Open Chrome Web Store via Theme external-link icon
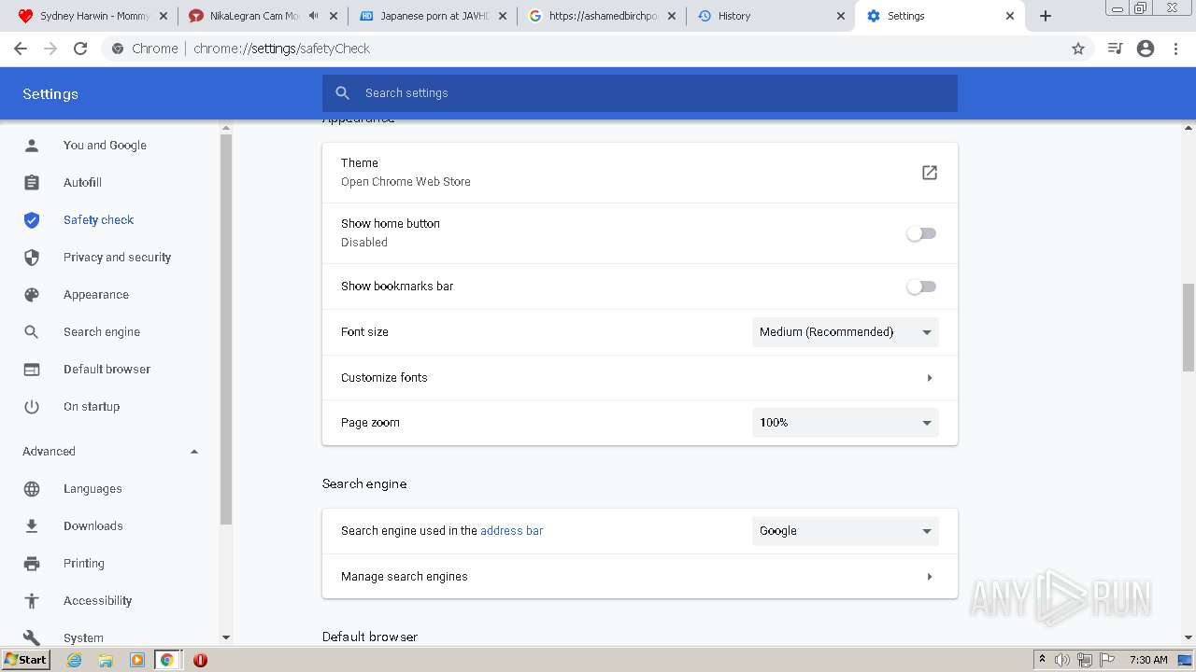Viewport: 1196px width, 672px height. 930,173
